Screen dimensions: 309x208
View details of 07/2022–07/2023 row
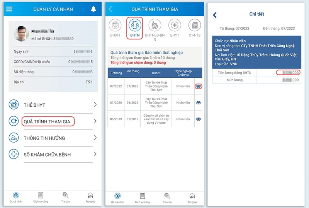[199, 86]
